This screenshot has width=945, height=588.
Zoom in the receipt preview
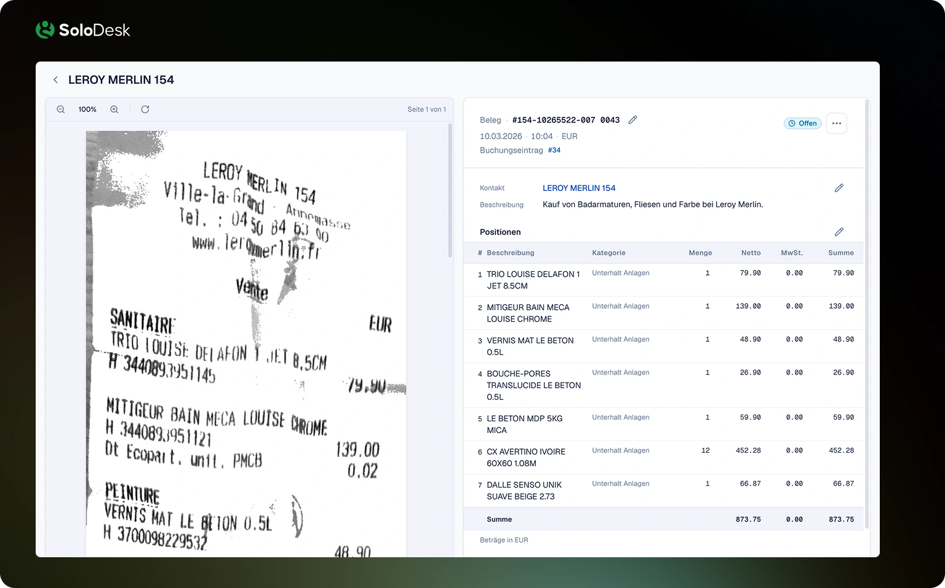pyautogui.click(x=114, y=109)
